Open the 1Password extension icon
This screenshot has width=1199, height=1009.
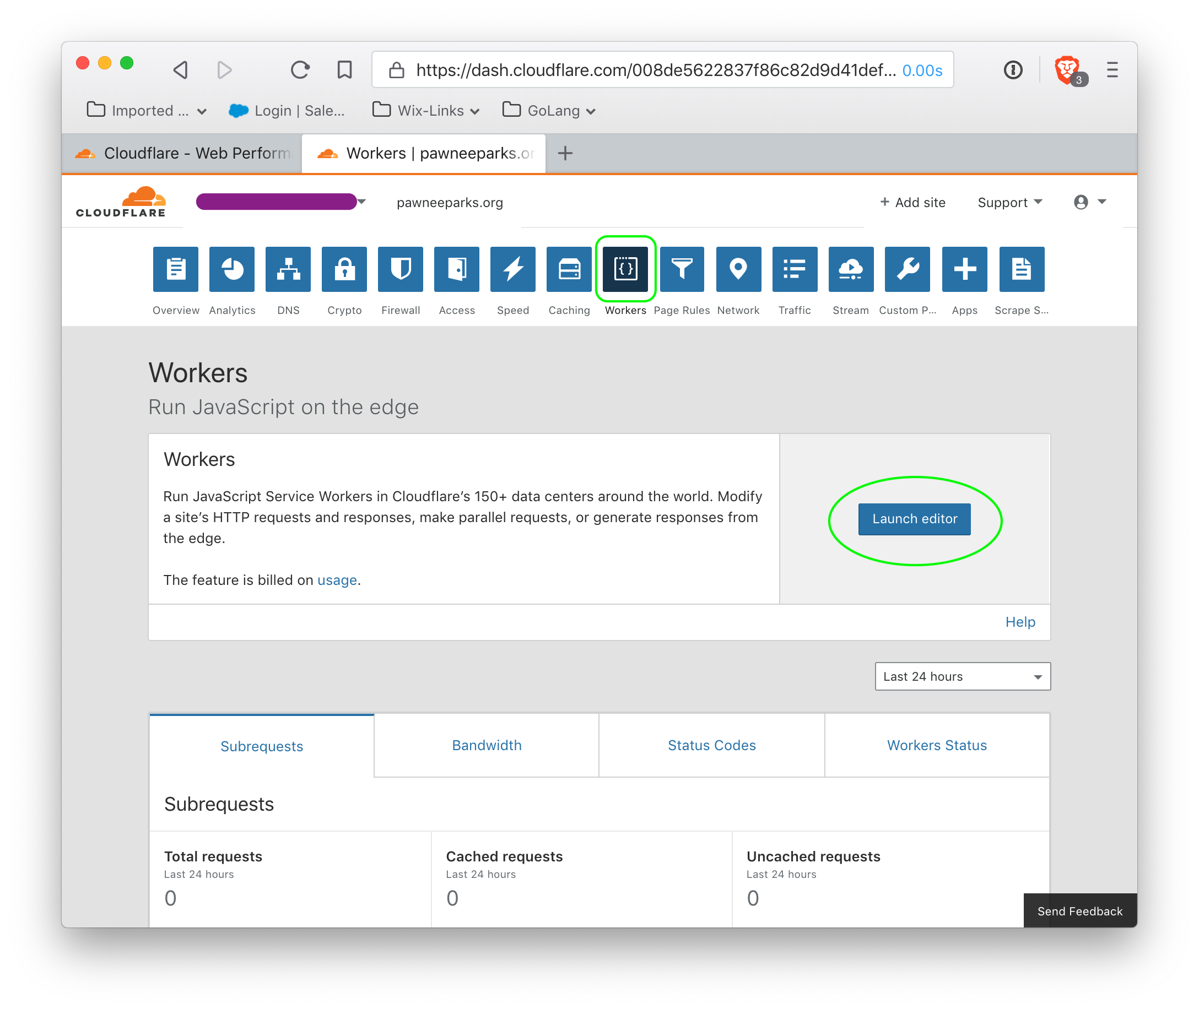(x=1013, y=70)
